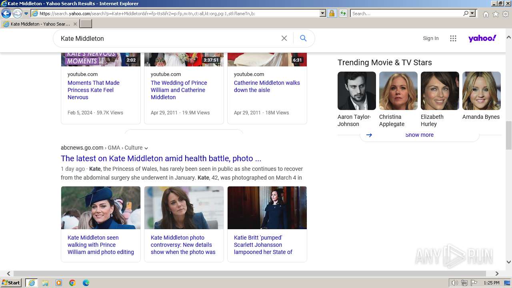Screen dimensions: 512x288
Task: Launch Microsoft Edge from the taskbar
Action: 86,283
